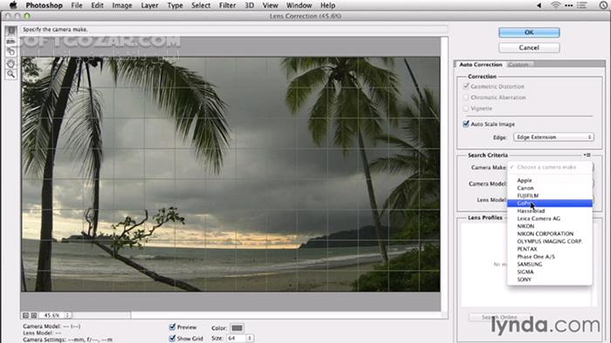Click the Search Online button
This screenshot has height=343, width=611.
click(x=499, y=317)
